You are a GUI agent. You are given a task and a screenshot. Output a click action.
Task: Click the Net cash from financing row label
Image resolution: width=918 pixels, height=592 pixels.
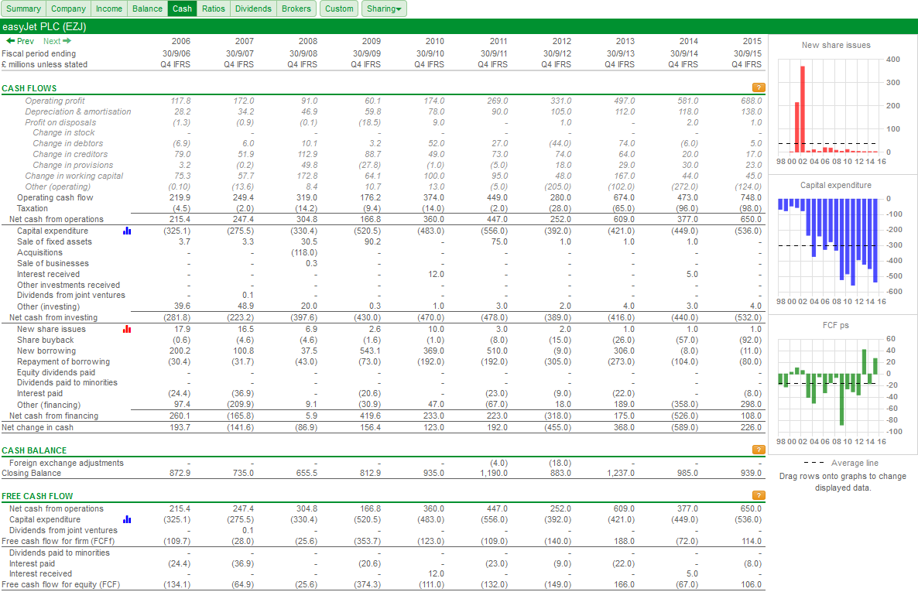(x=54, y=416)
